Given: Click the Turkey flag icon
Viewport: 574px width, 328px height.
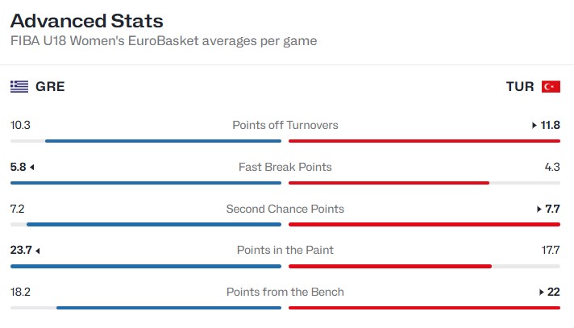Looking at the screenshot, I should [551, 87].
